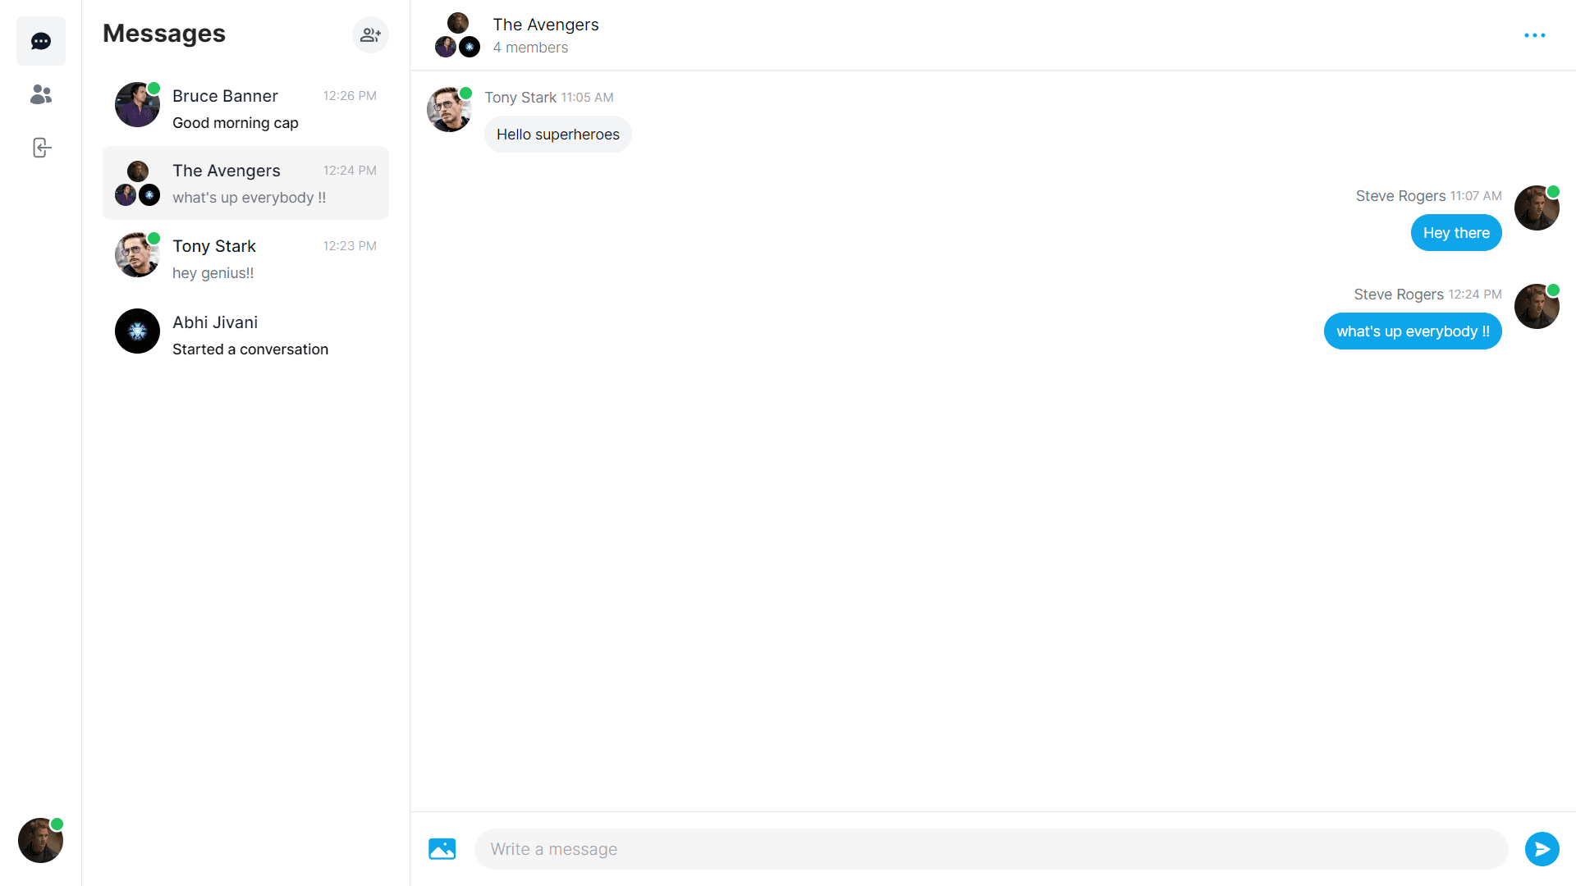Viewport: 1576px width, 886px height.
Task: Click the Messages heading
Action: click(x=163, y=33)
